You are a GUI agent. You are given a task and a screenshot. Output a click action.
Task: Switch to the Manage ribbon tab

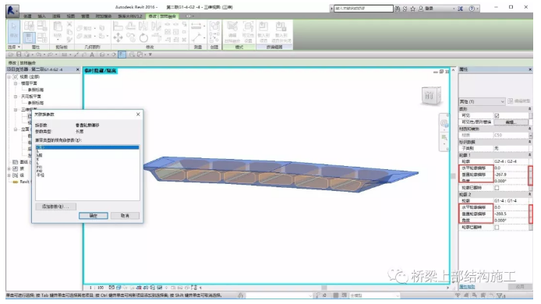[85, 16]
